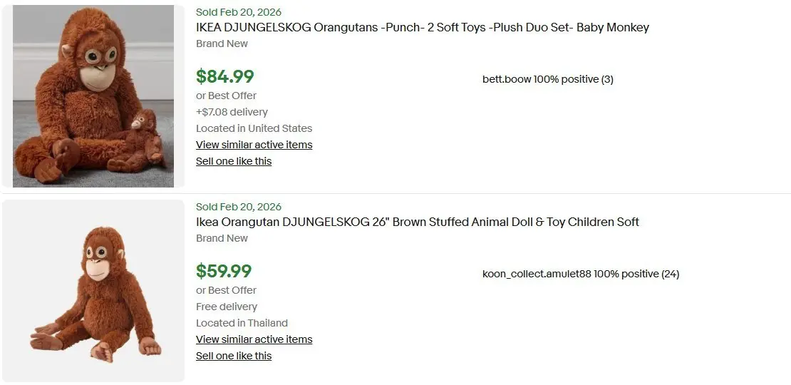791x385 pixels.
Task: Click "or Best Offer" under the $59.99 price
Action: click(226, 290)
